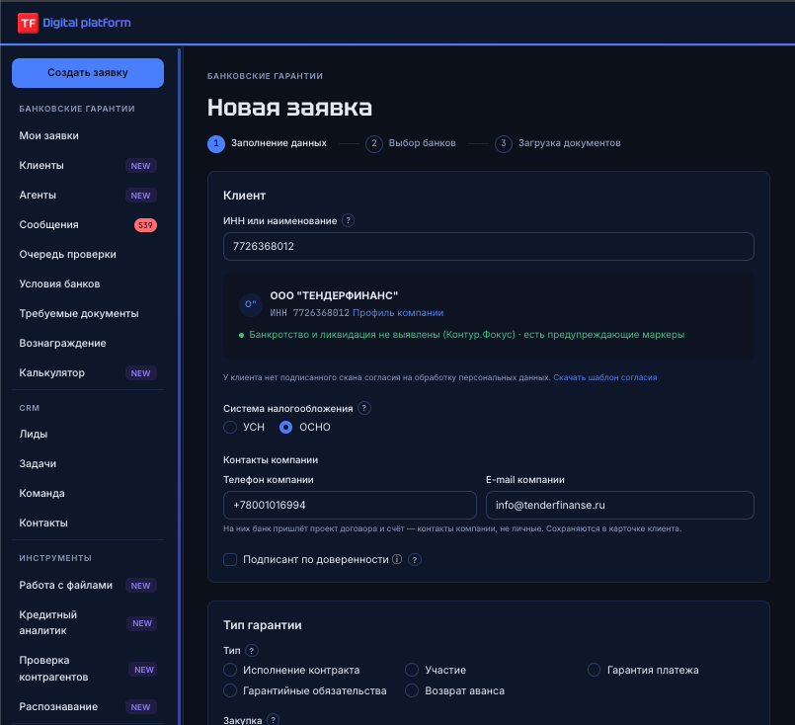The height and width of the screenshot is (725, 795).
Task: Click the 539 unread messages badge
Action: [x=145, y=225]
